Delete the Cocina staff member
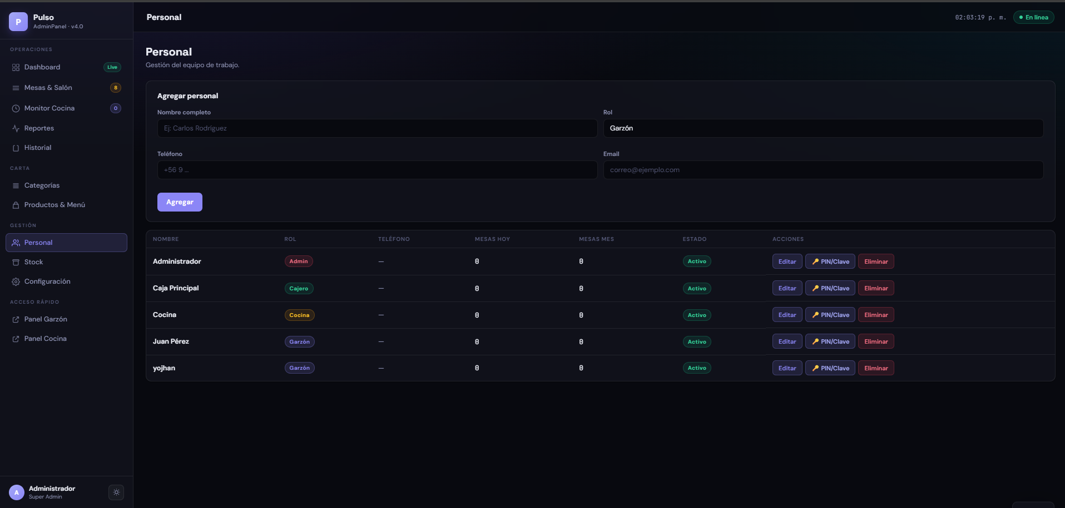Viewport: 1065px width, 508px height. click(876, 315)
